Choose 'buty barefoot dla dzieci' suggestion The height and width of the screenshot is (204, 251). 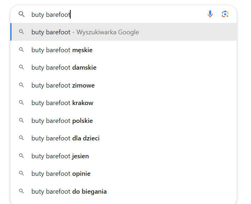pyautogui.click(x=124, y=138)
